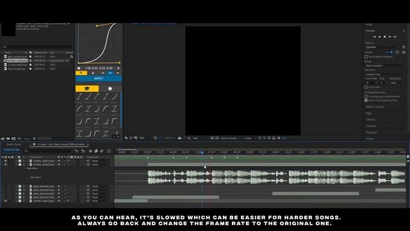
Task: Click the composition mini-flowchart icon in timeline
Action: tap(76, 151)
